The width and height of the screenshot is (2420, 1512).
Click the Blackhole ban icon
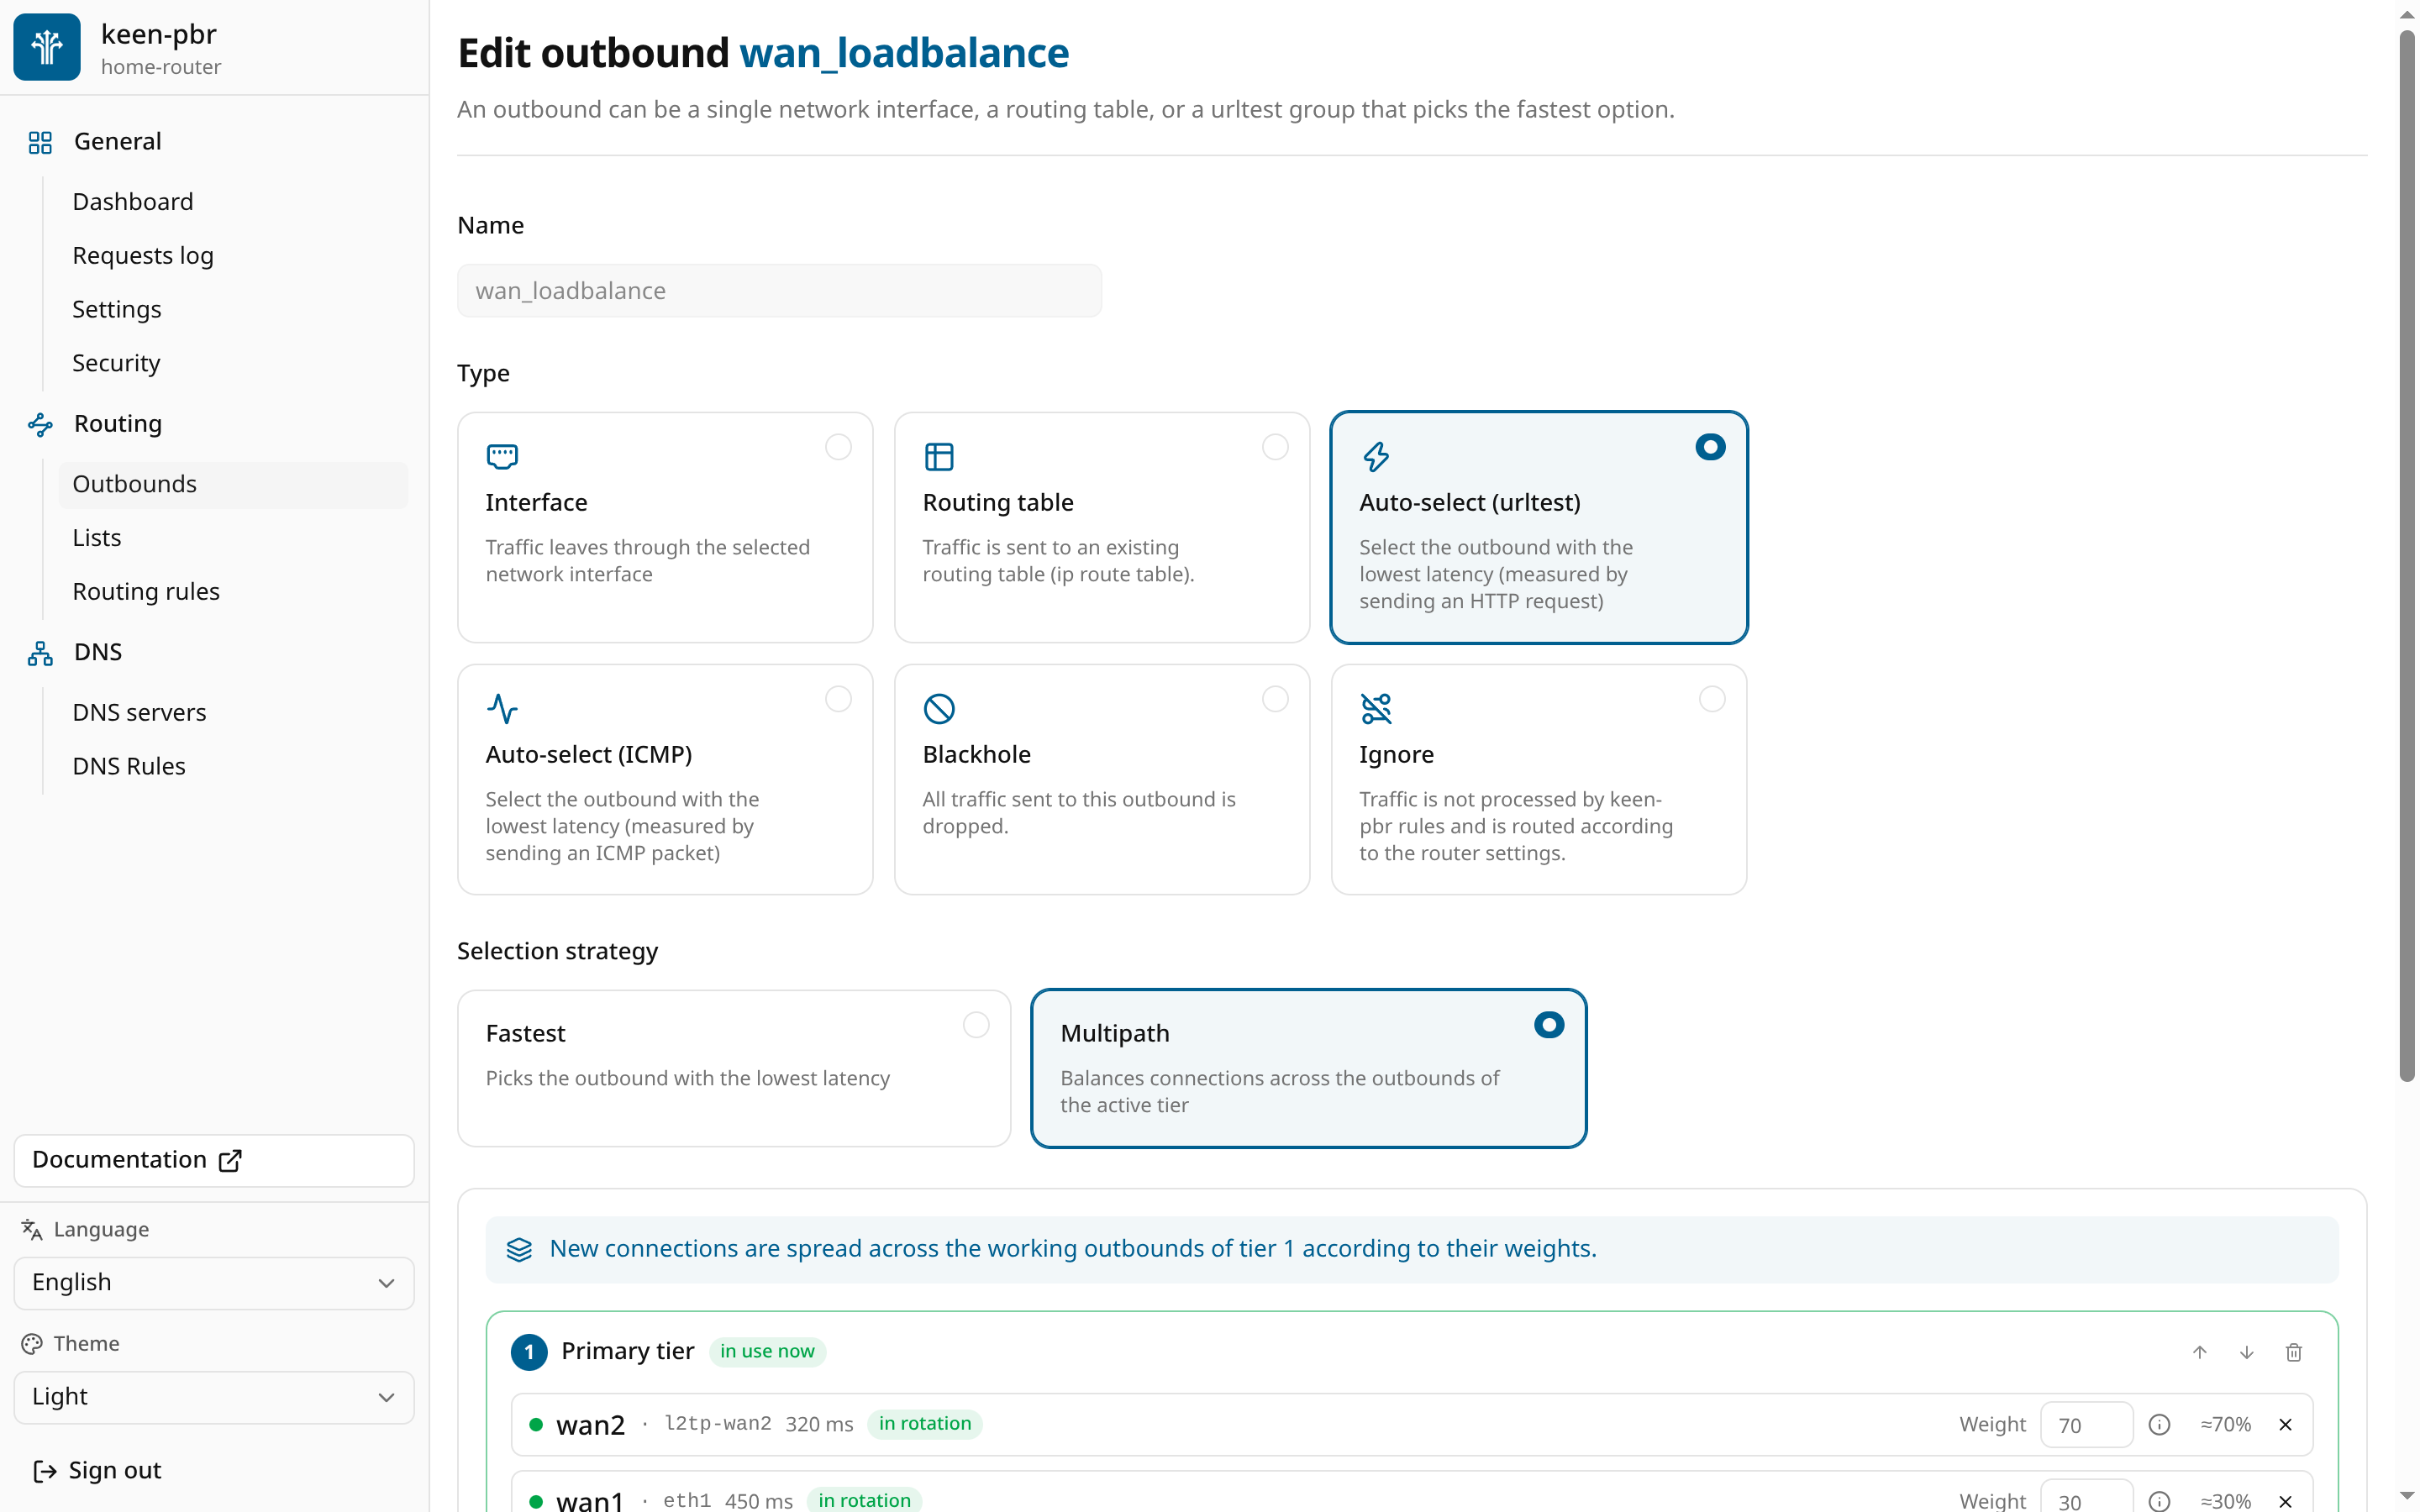click(939, 709)
